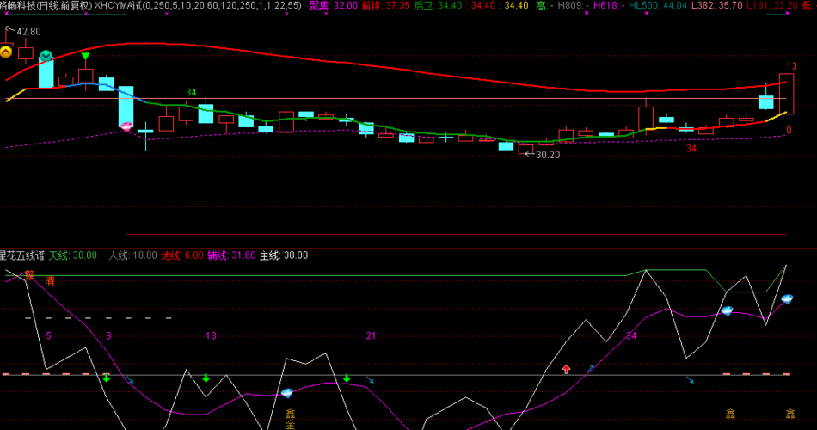Image resolution: width=817 pixels, height=430 pixels.
Task: Click the L191: 22.20 value
Action: (x=772, y=6)
